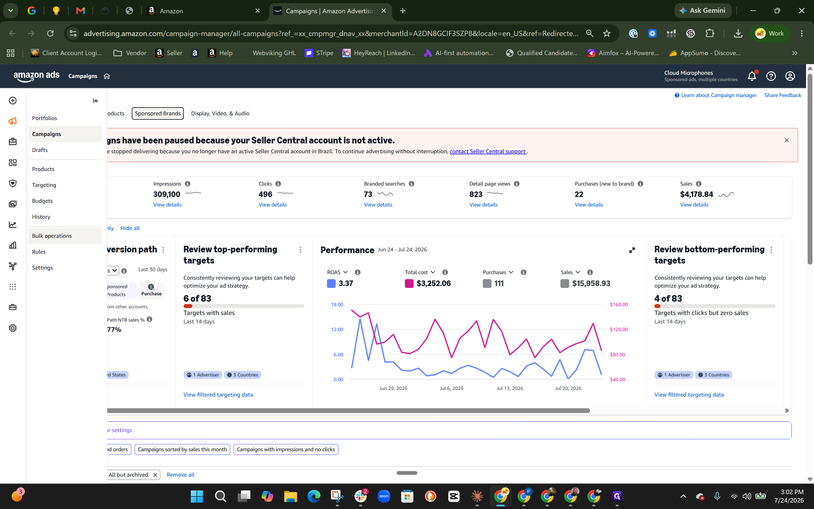Collapse the left navigation sidebar
Viewport: 814px width, 509px height.
click(x=96, y=101)
